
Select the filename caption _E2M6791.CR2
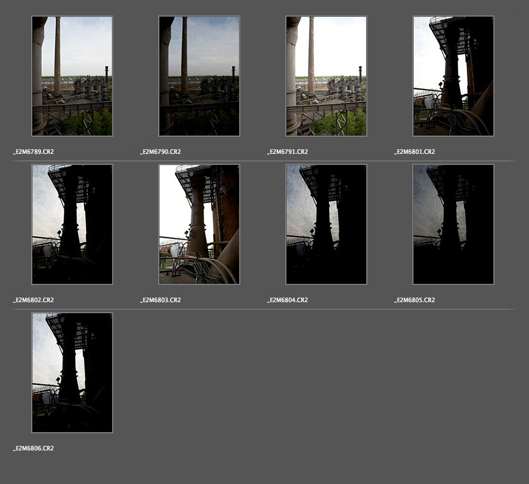(x=288, y=152)
